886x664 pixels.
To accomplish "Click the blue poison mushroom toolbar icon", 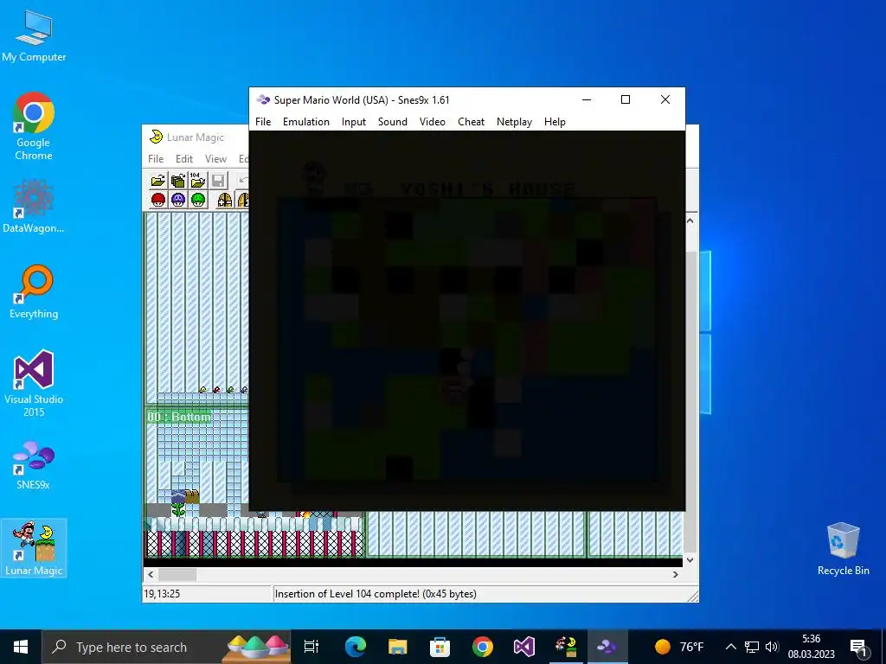I will [x=178, y=200].
